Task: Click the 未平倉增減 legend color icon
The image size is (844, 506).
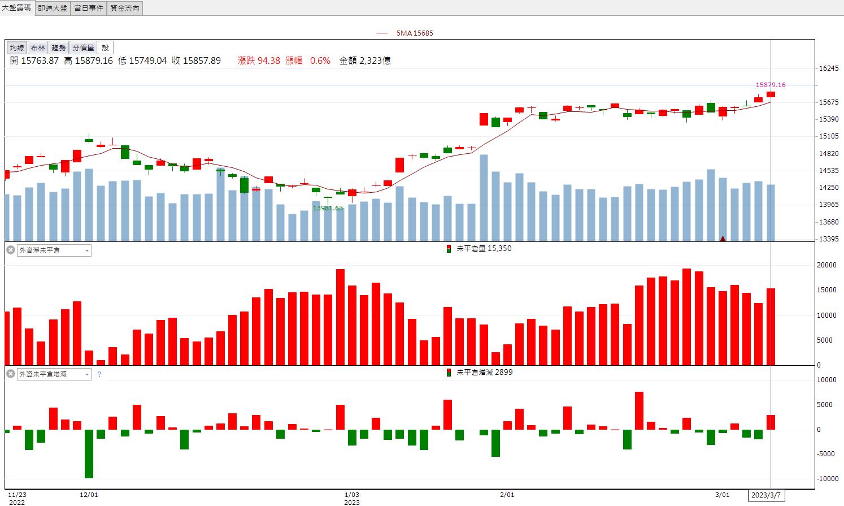Action: click(x=449, y=372)
